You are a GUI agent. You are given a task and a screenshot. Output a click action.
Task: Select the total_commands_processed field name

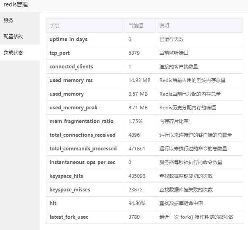83,149
